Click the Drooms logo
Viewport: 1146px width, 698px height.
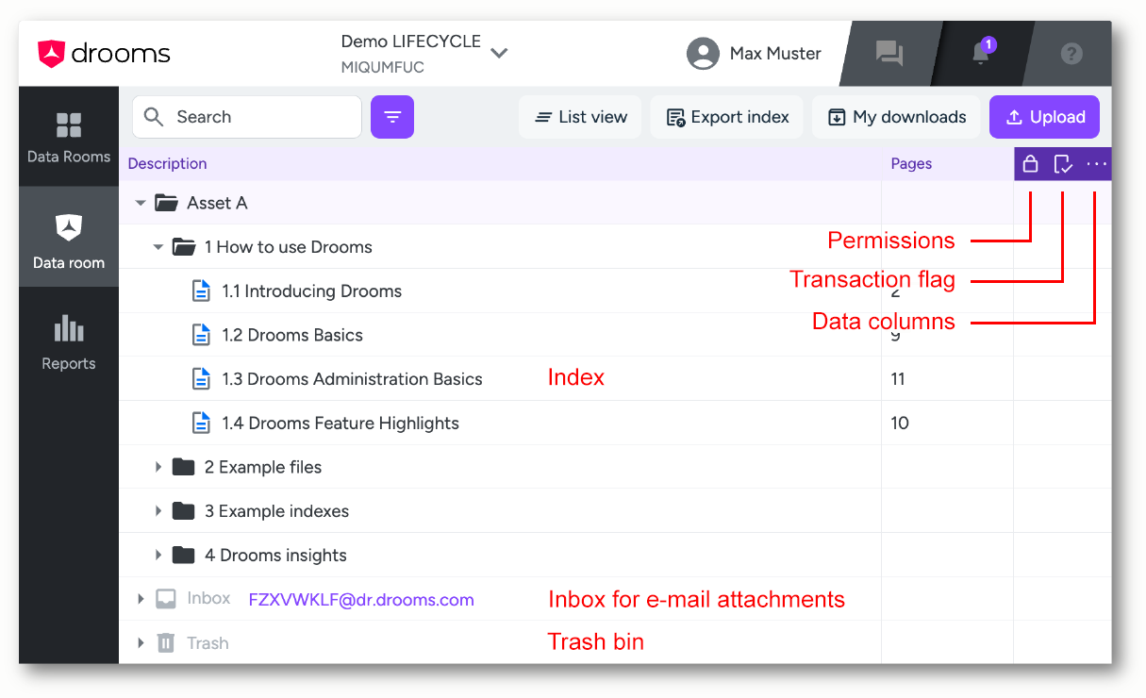pyautogui.click(x=104, y=53)
